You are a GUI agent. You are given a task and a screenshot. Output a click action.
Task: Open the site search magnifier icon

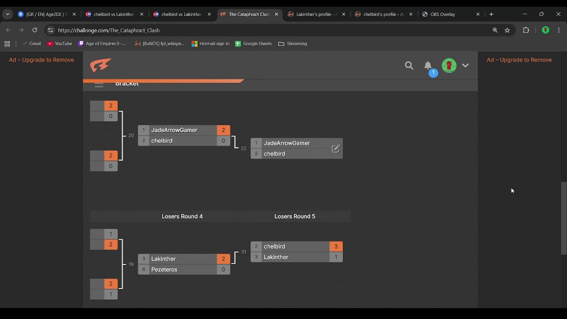click(x=409, y=66)
